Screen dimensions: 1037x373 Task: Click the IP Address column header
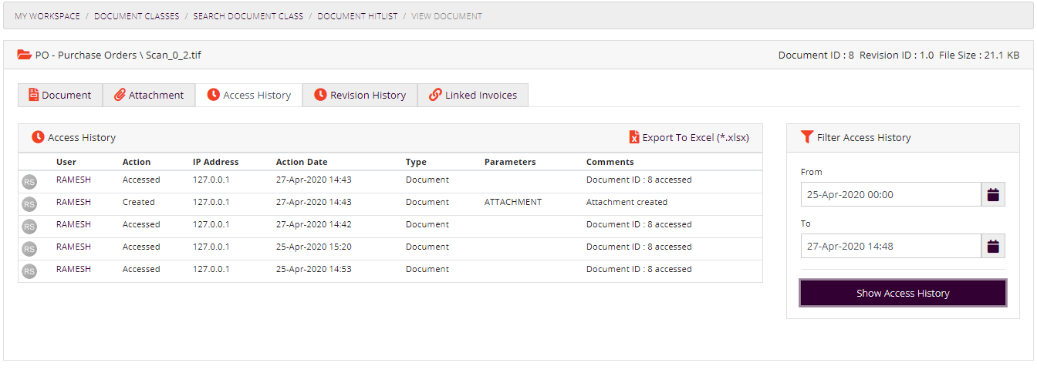tap(216, 162)
